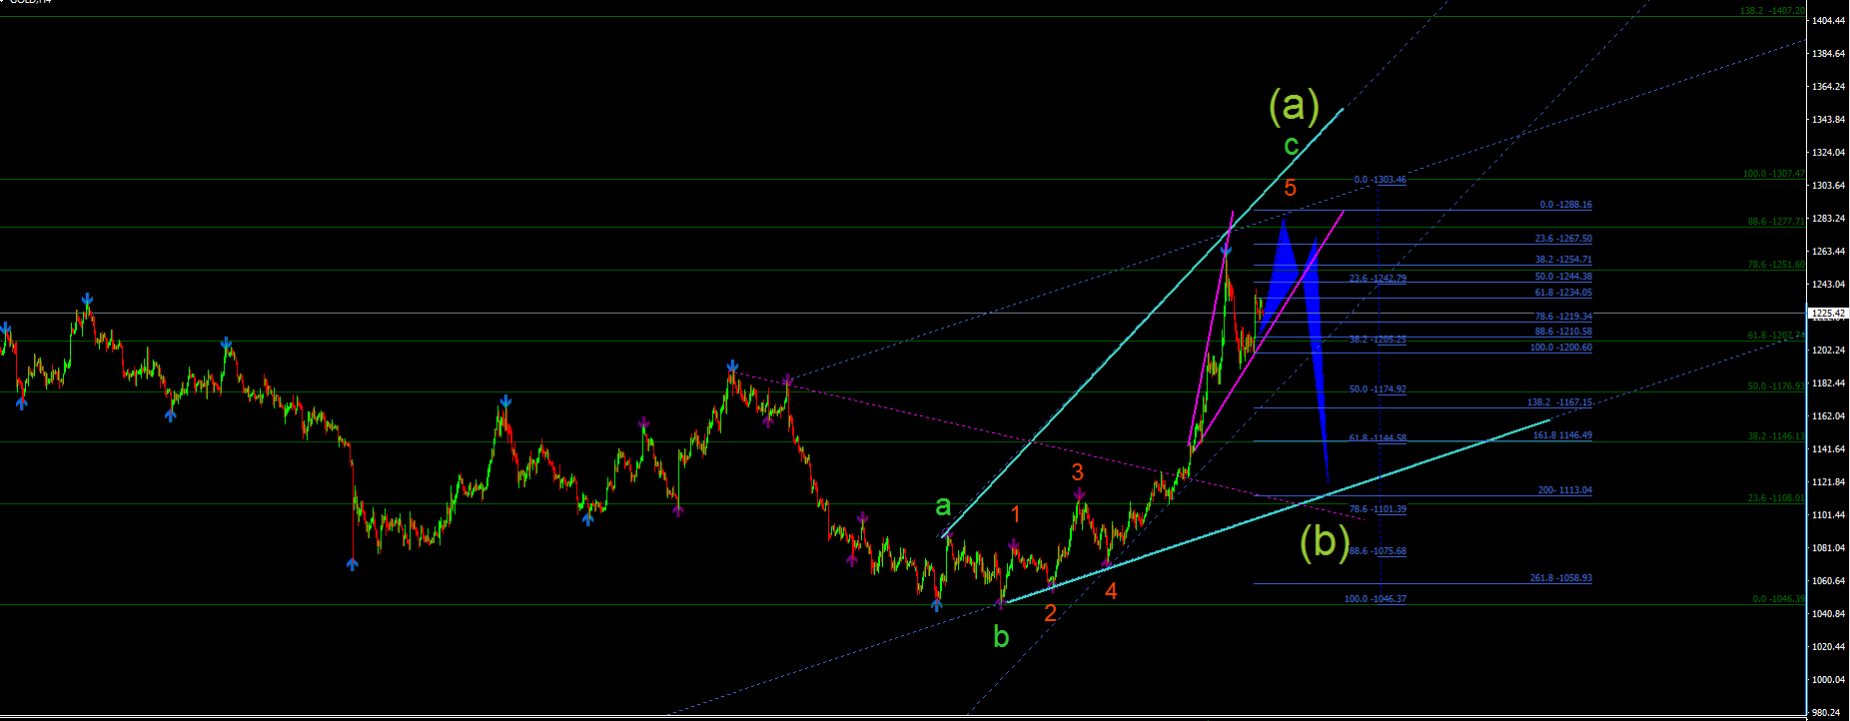Viewport: 1850px width, 721px height.
Task: Click the orange wave label "1"
Action: 1016,514
